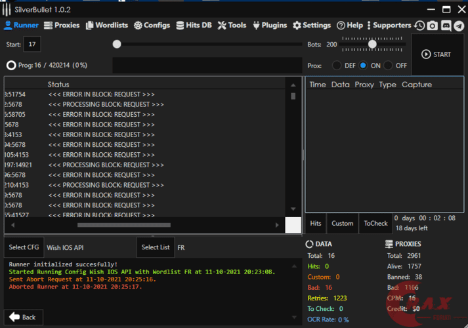This screenshot has height=328, width=468.
Task: Click the Start value input field
Action: pos(32,45)
